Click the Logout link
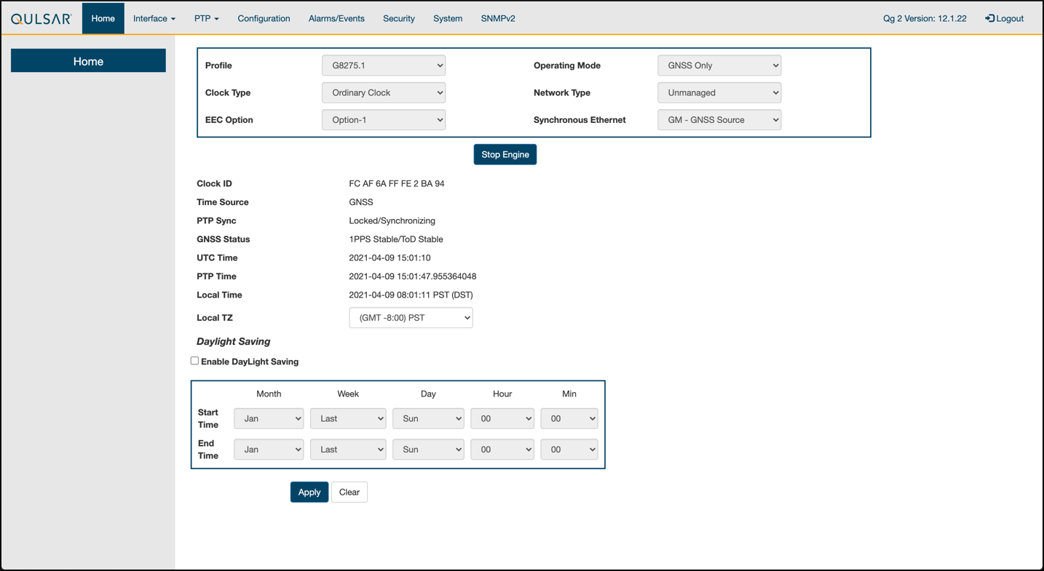Screen dimensions: 1044x571 [x=1004, y=19]
